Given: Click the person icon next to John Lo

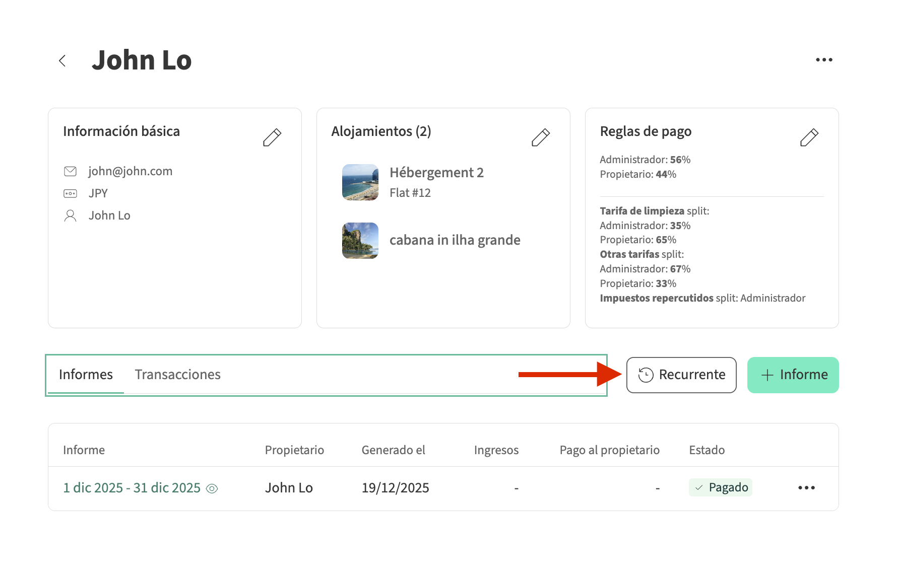Looking at the screenshot, I should coord(71,216).
